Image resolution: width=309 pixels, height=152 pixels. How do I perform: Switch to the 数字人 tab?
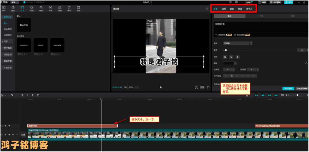pyautogui.click(x=249, y=9)
